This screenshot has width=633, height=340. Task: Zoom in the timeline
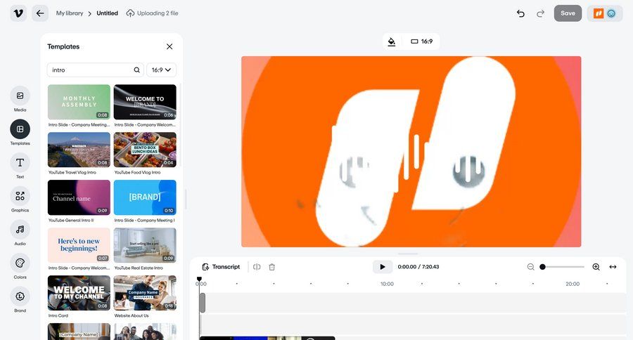[x=596, y=267]
